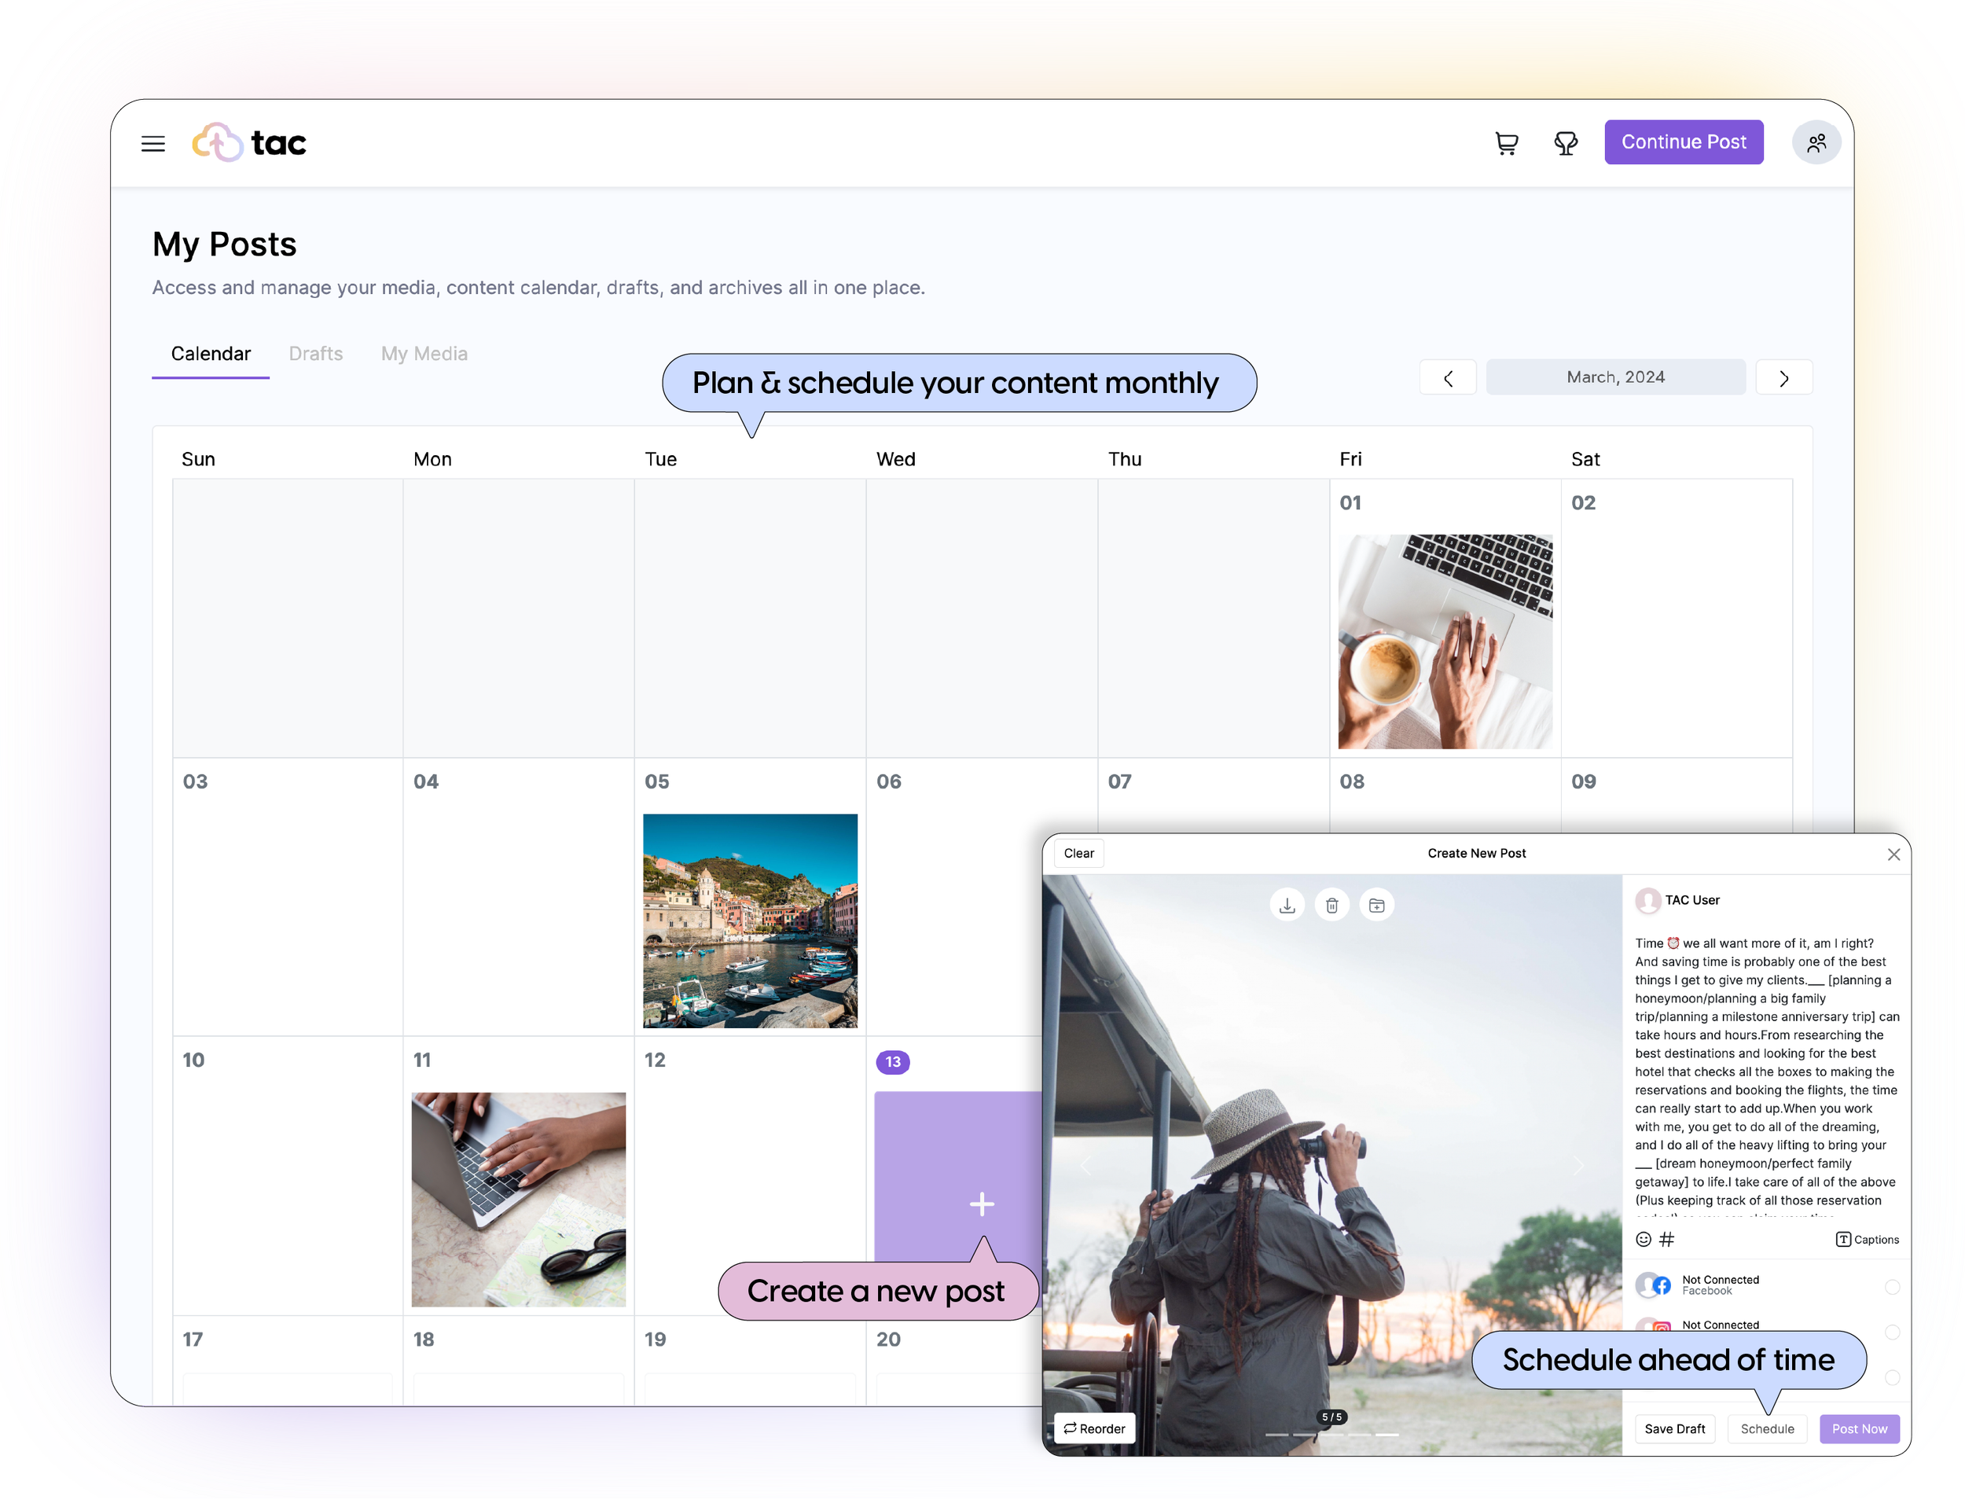This screenshot has height=1507, width=1965.
Task: Go to previous month chevron
Action: pyautogui.click(x=1448, y=377)
